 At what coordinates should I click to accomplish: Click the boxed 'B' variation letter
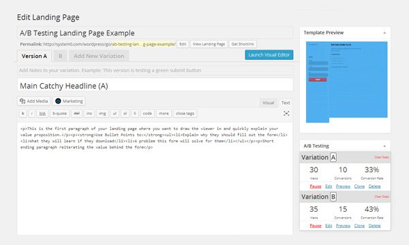pos(333,197)
